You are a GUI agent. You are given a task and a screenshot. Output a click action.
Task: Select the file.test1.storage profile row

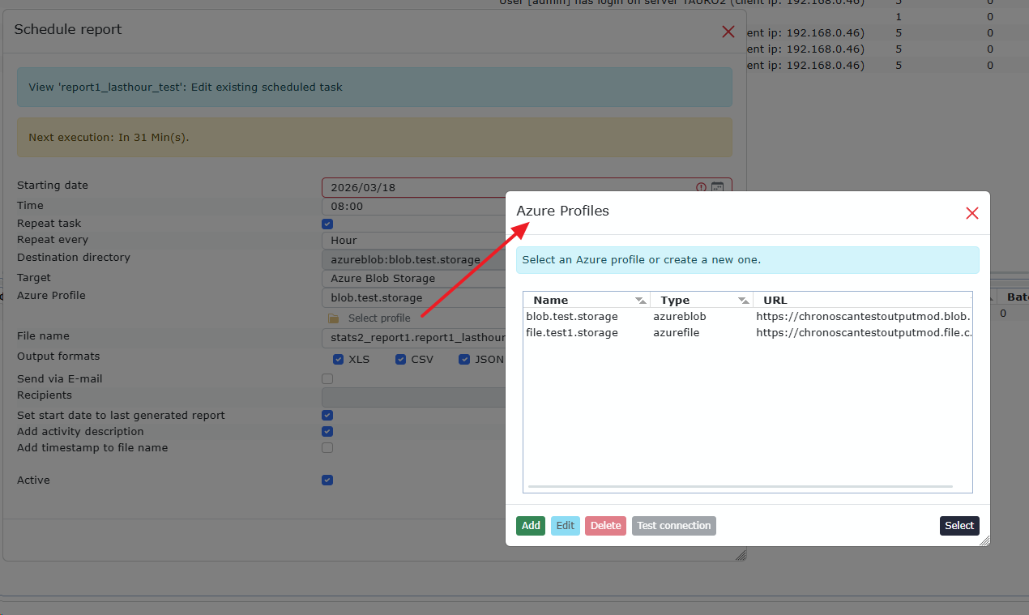[x=572, y=333]
